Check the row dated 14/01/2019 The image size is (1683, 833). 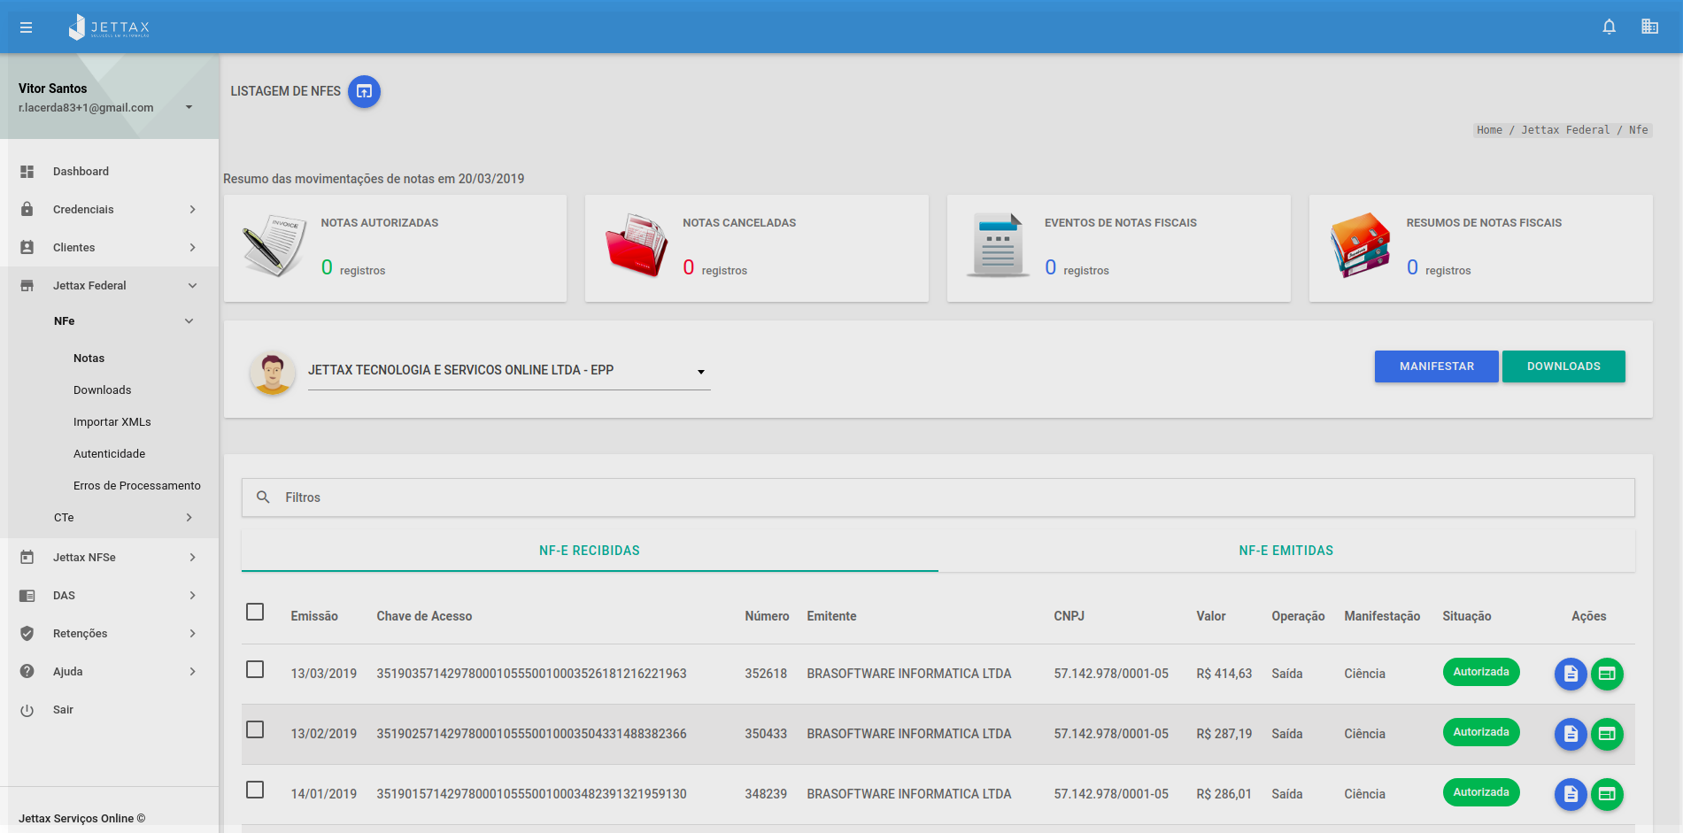click(x=255, y=790)
